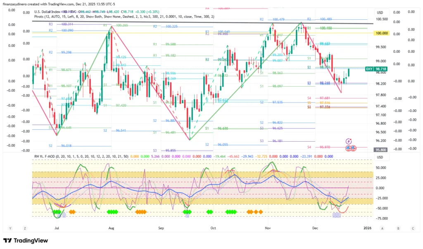Click the TradingView logo at bottom left
Viewport: 423px width, 249px height.
click(26, 241)
